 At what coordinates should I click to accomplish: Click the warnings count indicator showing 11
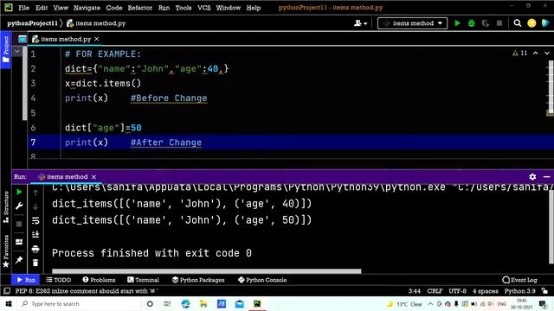519,54
